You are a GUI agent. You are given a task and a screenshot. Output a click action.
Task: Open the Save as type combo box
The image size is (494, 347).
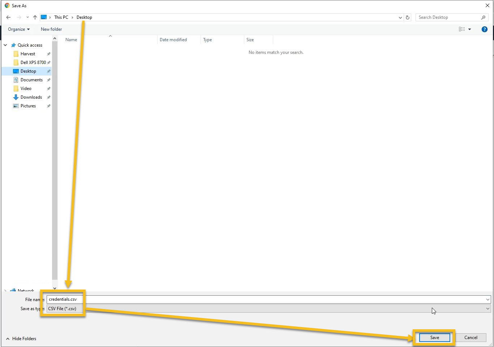pos(269,309)
